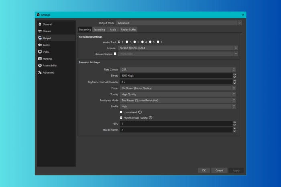Switch to the Streaming tab
Viewport: 281px width, 187px height.
point(85,30)
